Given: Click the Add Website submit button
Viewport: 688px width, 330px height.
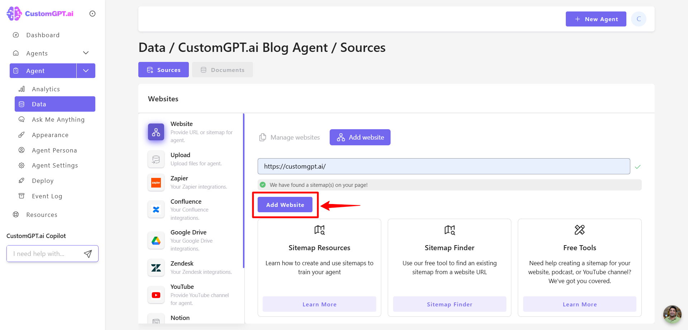Looking at the screenshot, I should [285, 205].
